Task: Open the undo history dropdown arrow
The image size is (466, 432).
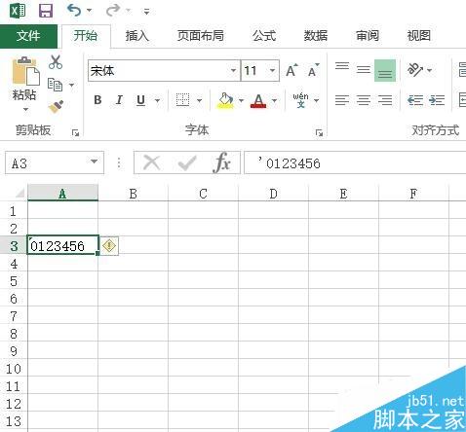Action: 90,11
